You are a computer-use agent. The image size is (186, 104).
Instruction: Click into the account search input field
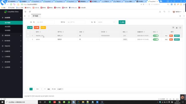45,22
